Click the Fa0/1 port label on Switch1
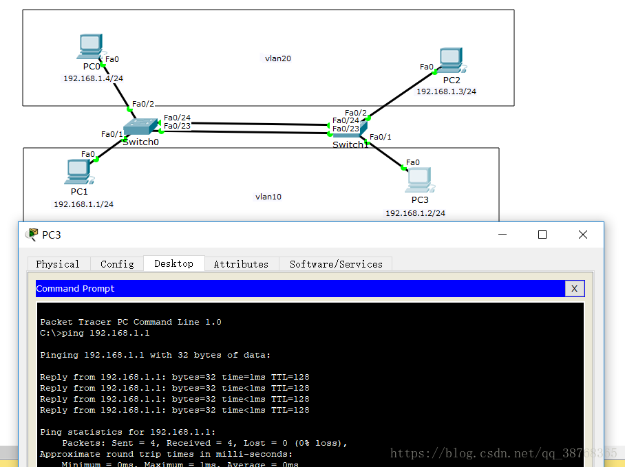625x467 pixels. click(x=380, y=137)
